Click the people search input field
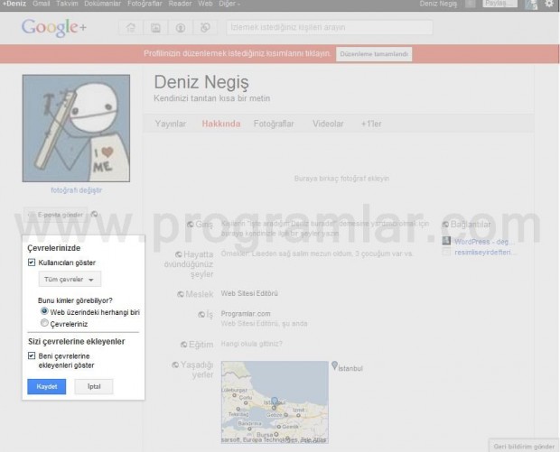Viewport: 560px width, 452px height. [x=330, y=27]
